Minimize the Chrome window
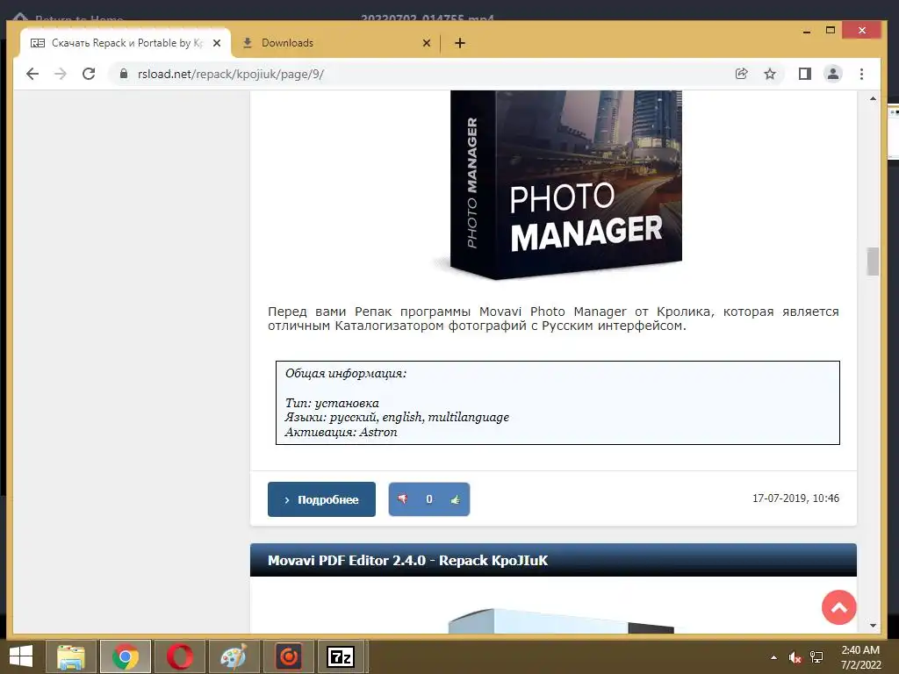Image resolution: width=899 pixels, height=674 pixels. tap(807, 31)
